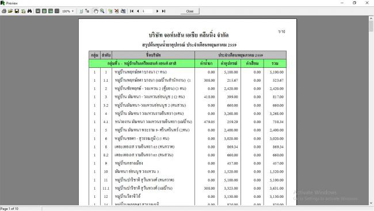Viewport: 374px width, 211px height.
Task: Select the Hand pan tool
Action: coord(96,11)
